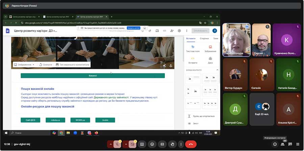The height and width of the screenshot is (151, 304).
Task: Leave the call with red hang-up button
Action: (x=191, y=144)
